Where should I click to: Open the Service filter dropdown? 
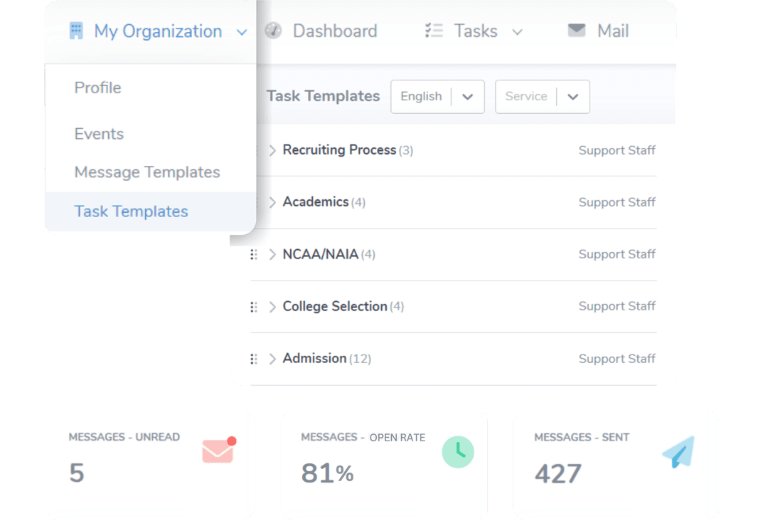(542, 96)
